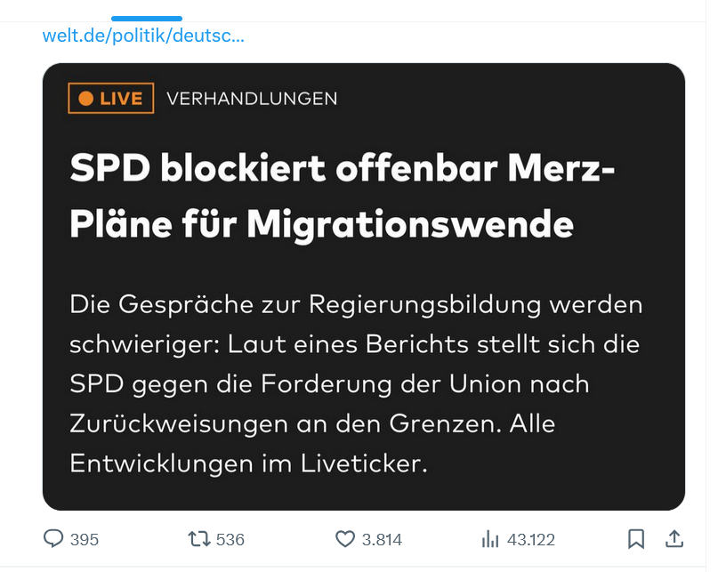Open the welt.de/politik link
Image resolution: width=726 pixels, height=572 pixels.
pos(143,36)
